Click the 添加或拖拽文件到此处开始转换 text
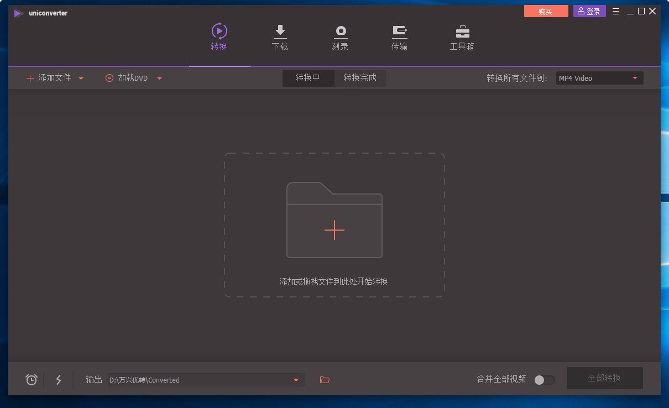The image size is (669, 408). pyautogui.click(x=333, y=281)
